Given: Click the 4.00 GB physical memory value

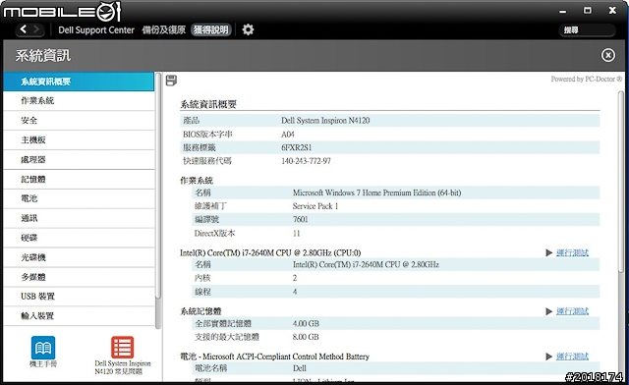Looking at the screenshot, I should click(x=306, y=324).
